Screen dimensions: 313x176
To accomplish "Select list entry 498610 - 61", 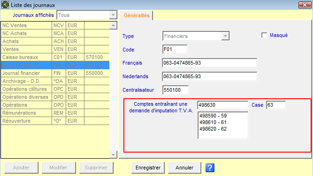I will tap(213, 122).
